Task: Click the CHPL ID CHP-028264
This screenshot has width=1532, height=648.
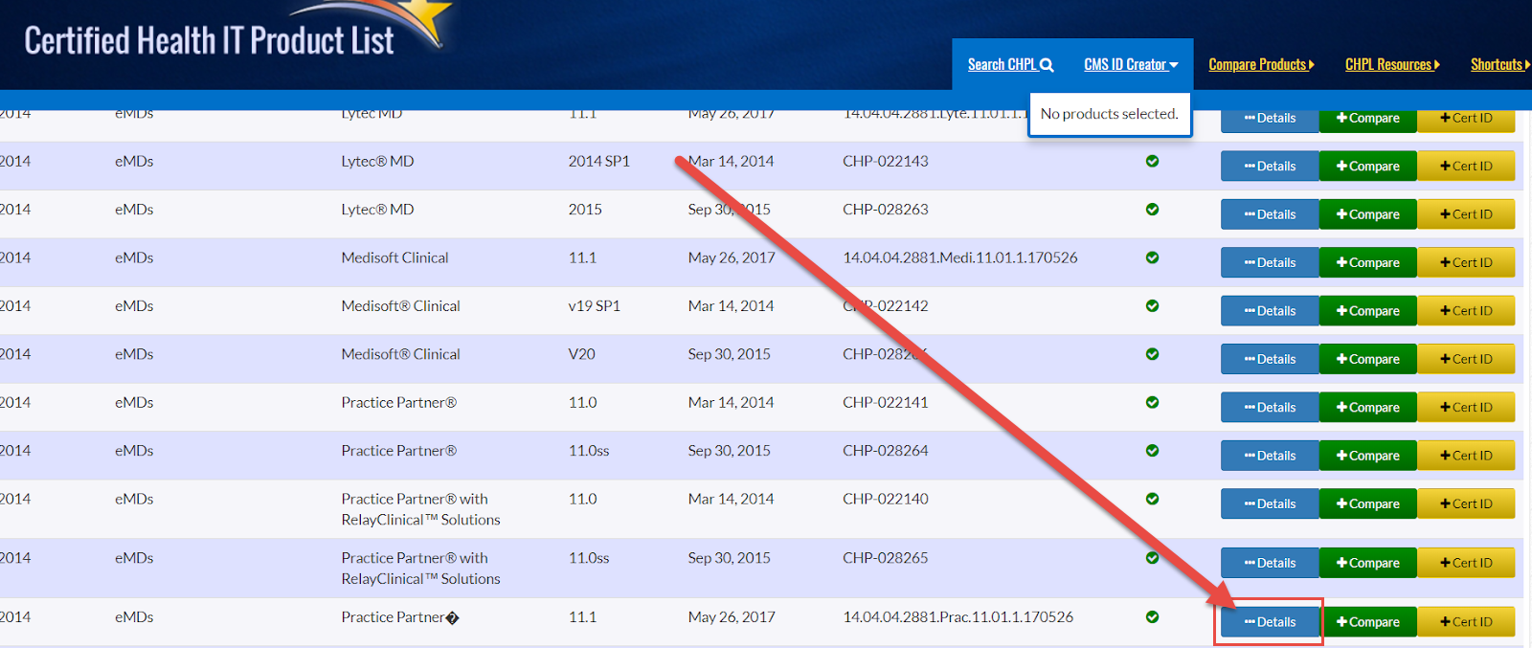Action: point(886,450)
